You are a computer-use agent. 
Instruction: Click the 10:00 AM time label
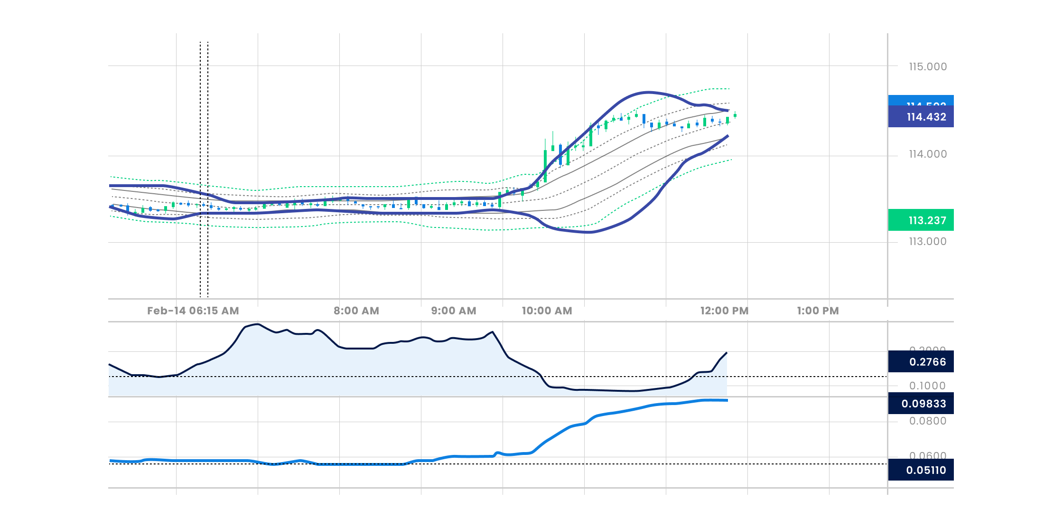click(547, 311)
